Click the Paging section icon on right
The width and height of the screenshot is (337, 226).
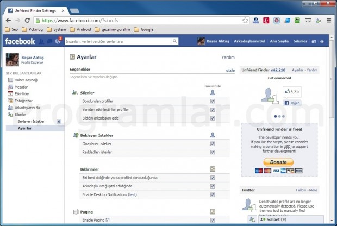tap(213, 212)
